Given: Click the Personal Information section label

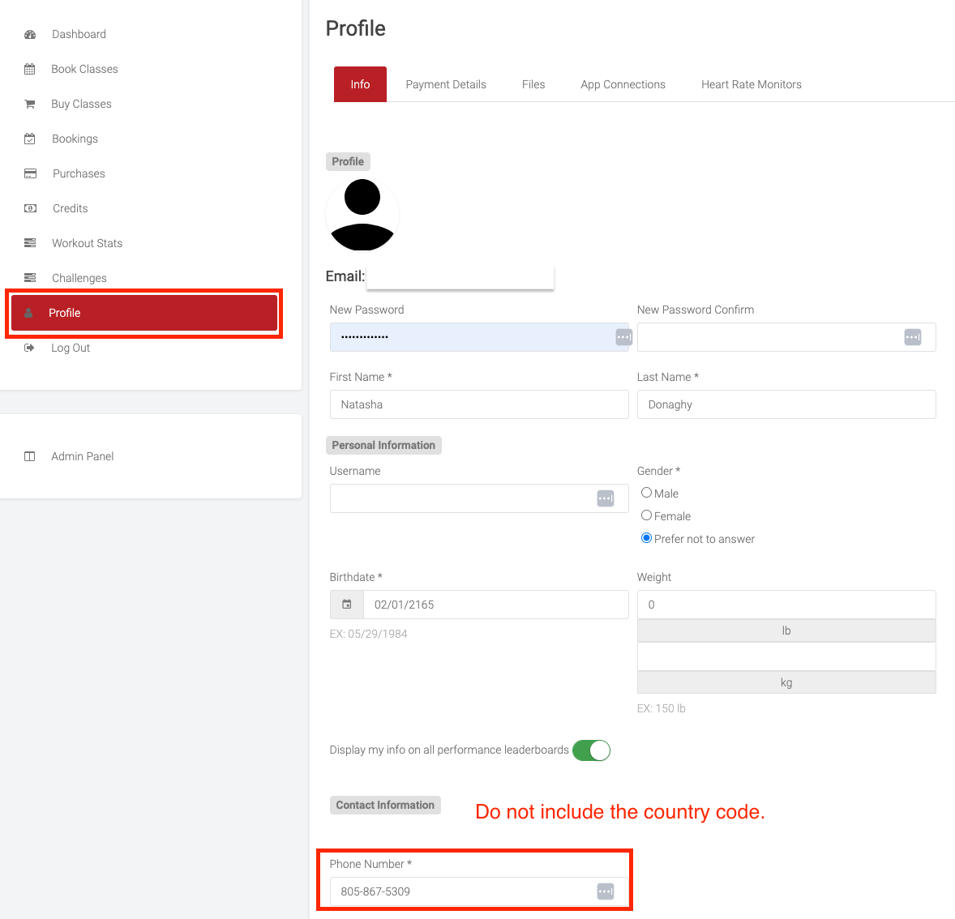Looking at the screenshot, I should click(x=383, y=445).
